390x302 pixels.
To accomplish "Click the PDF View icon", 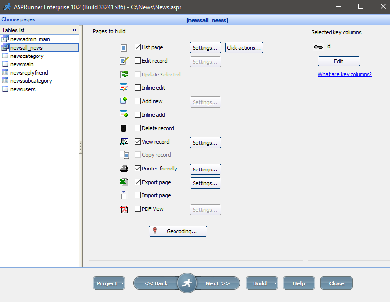I will pyautogui.click(x=125, y=208).
